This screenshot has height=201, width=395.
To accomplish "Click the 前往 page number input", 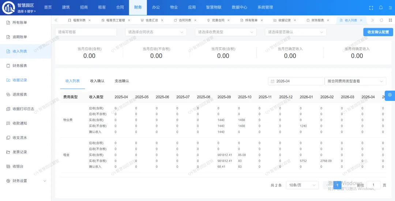I will [373, 185].
